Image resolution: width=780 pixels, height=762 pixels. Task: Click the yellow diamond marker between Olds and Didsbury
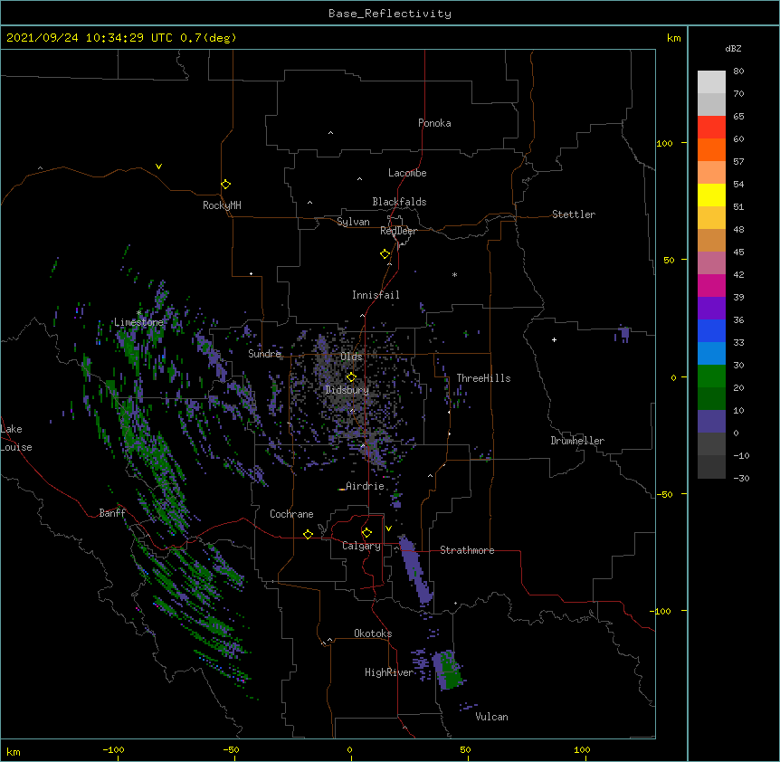point(351,376)
